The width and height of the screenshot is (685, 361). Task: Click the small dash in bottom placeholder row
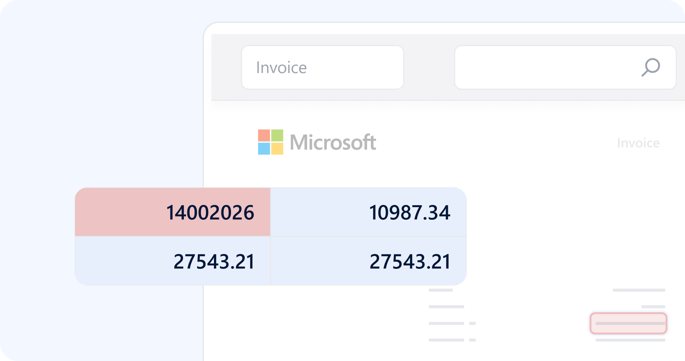tap(472, 340)
